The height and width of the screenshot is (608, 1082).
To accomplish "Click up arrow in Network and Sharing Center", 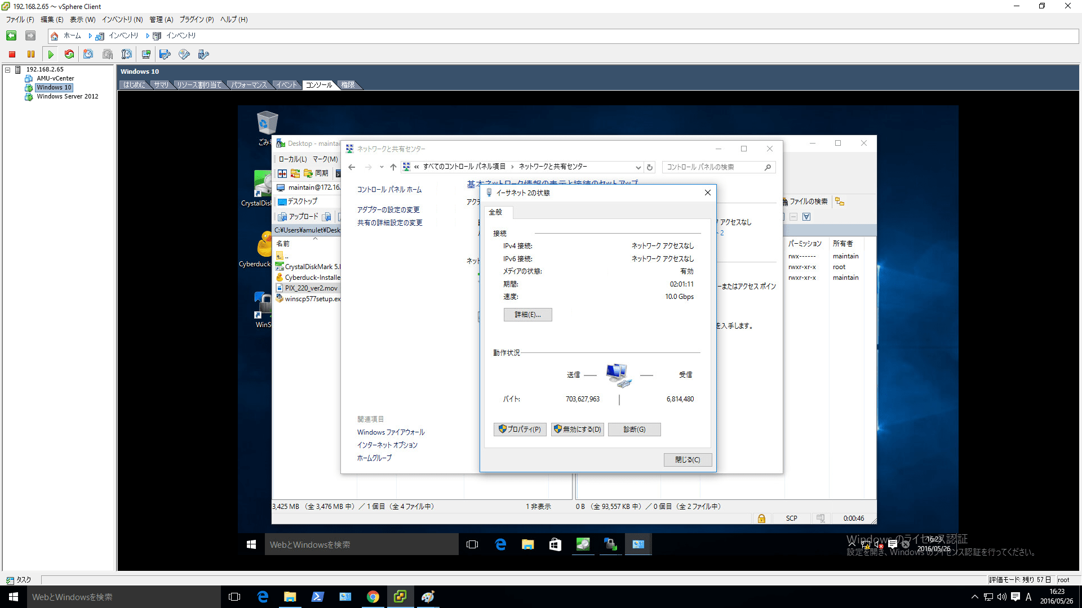I will (x=393, y=167).
